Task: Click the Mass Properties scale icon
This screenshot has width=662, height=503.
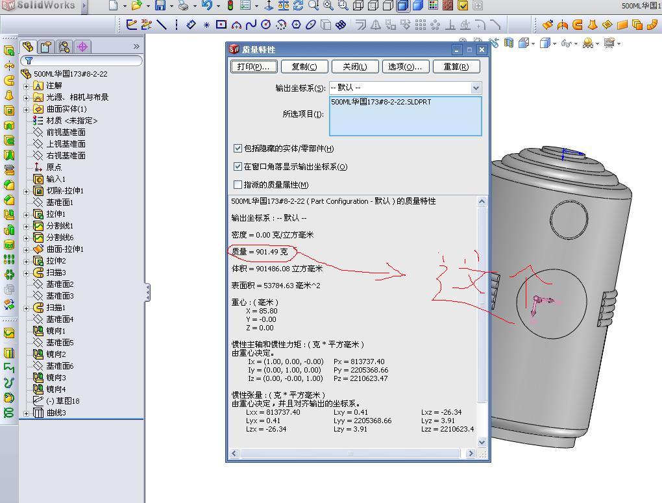Action: (283, 5)
